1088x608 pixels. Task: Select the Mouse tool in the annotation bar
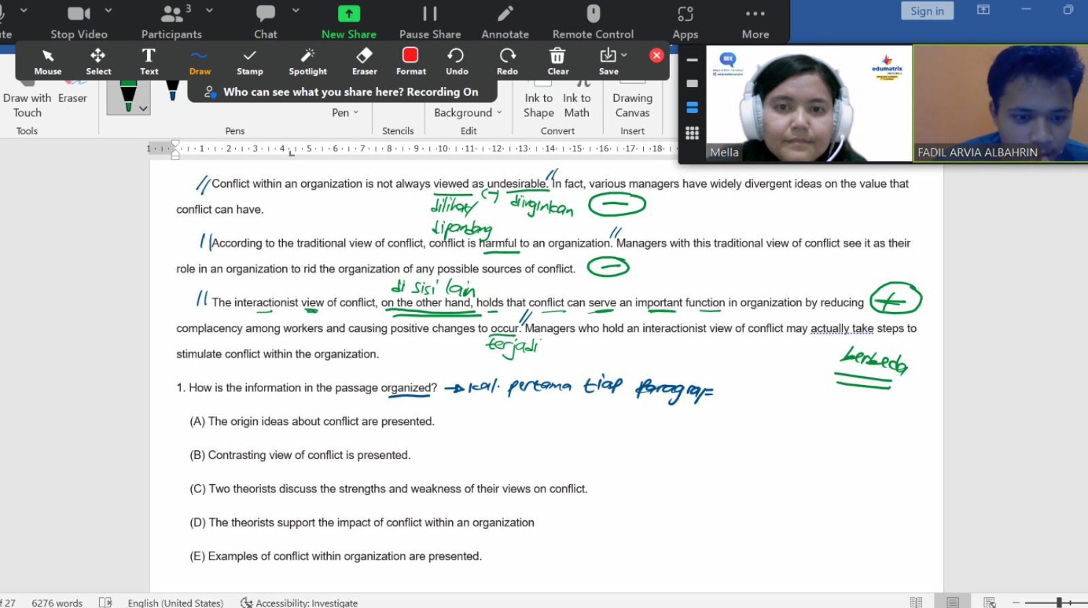tap(48, 61)
